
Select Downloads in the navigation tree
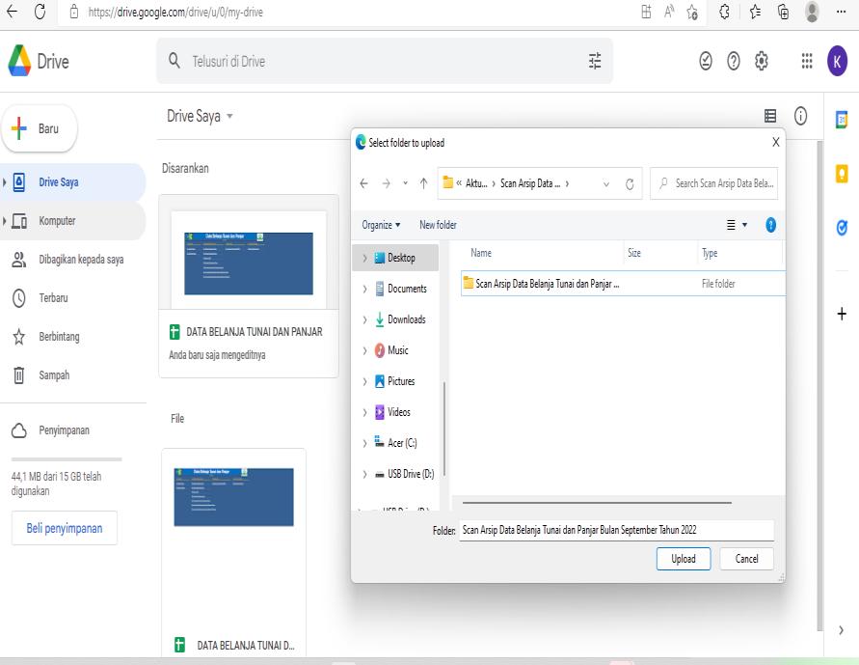point(407,319)
